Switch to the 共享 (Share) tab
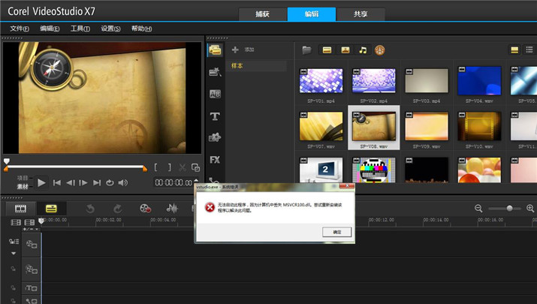Image resolution: width=537 pixels, height=304 pixels. pos(360,14)
